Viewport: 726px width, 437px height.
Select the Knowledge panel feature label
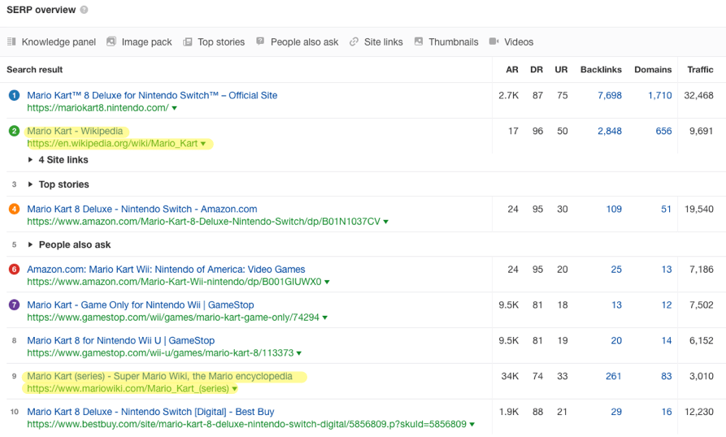point(59,42)
